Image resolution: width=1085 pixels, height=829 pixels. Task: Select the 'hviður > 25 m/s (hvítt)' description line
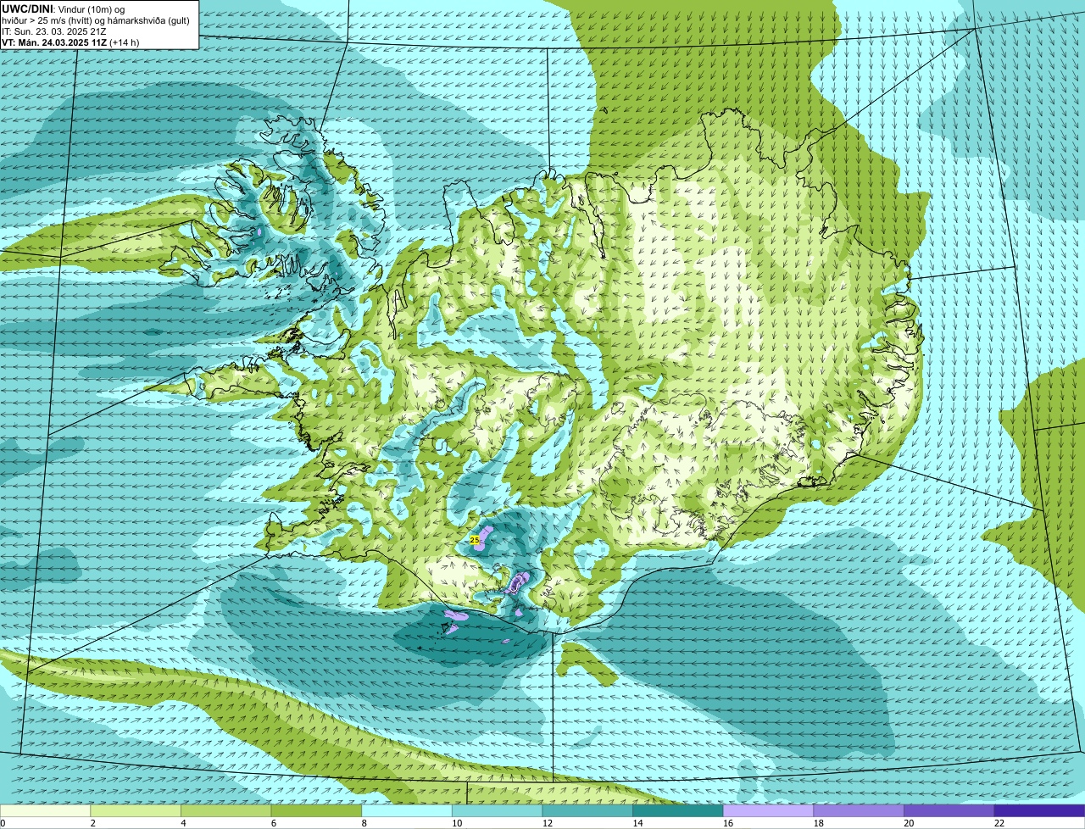click(96, 19)
